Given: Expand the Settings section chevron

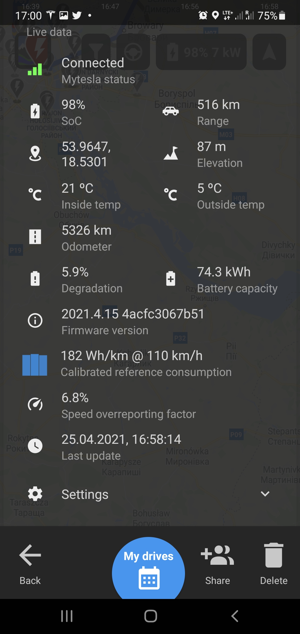Looking at the screenshot, I should 265,494.
